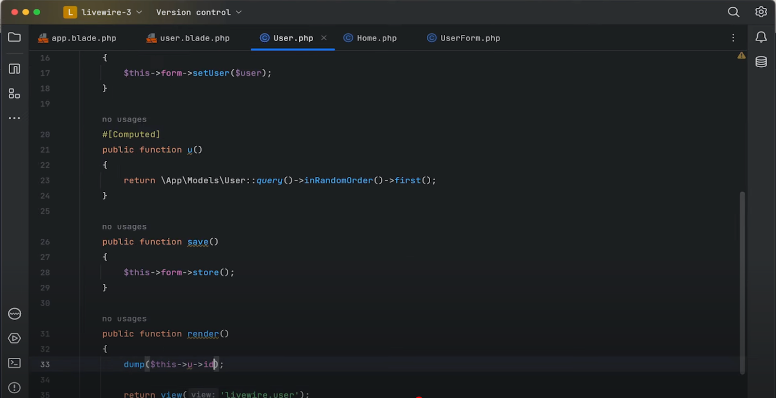The width and height of the screenshot is (776, 398).
Task: Switch to app.blade.php tab
Action: 78,38
